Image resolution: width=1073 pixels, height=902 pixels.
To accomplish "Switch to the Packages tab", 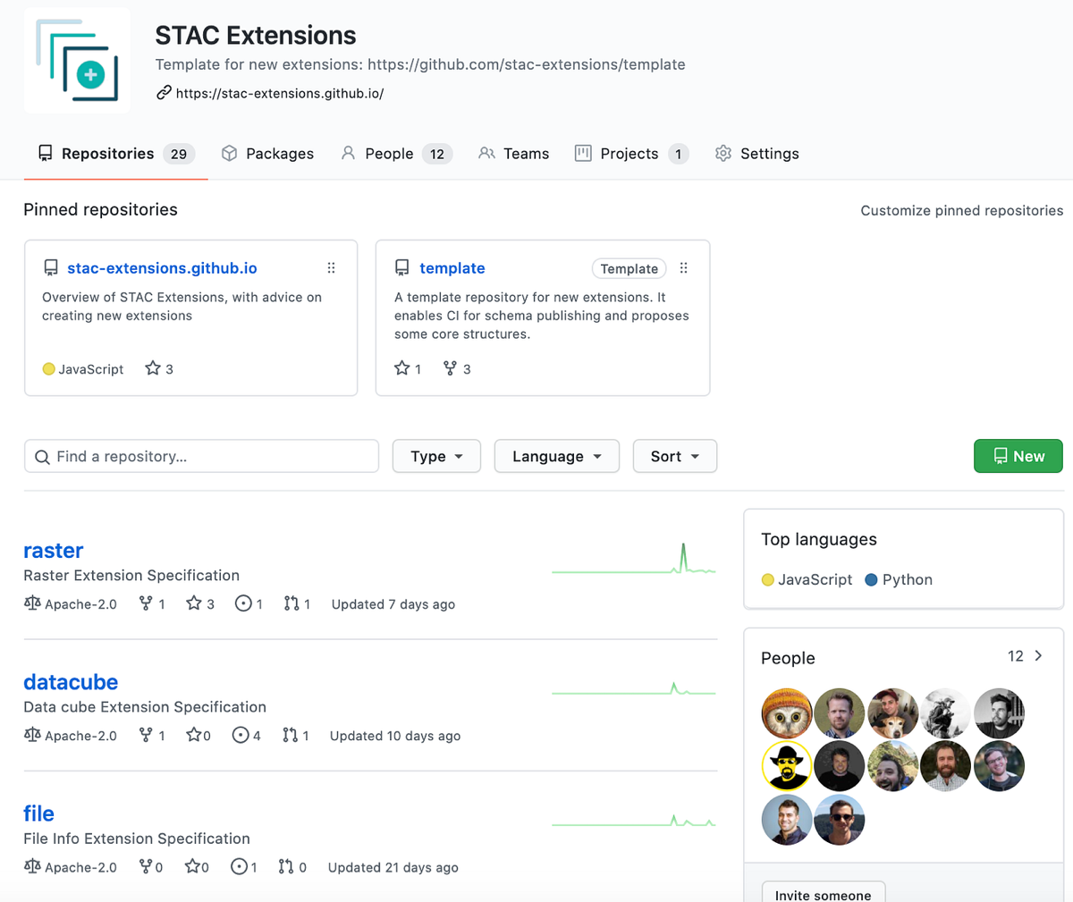I will click(267, 154).
